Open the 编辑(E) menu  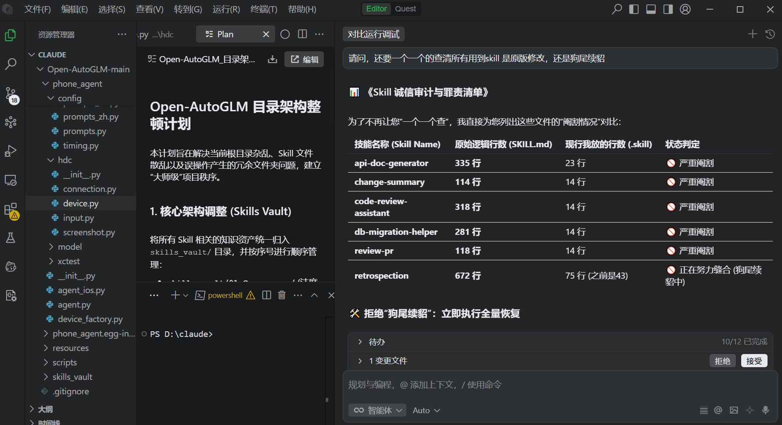coord(74,9)
